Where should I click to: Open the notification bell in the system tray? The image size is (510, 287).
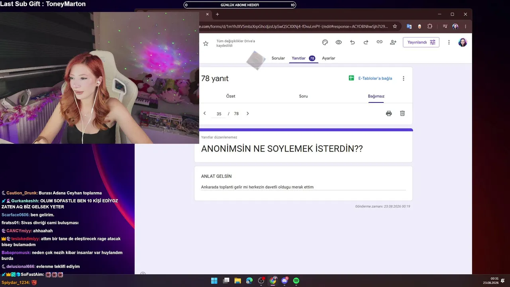pos(503,281)
